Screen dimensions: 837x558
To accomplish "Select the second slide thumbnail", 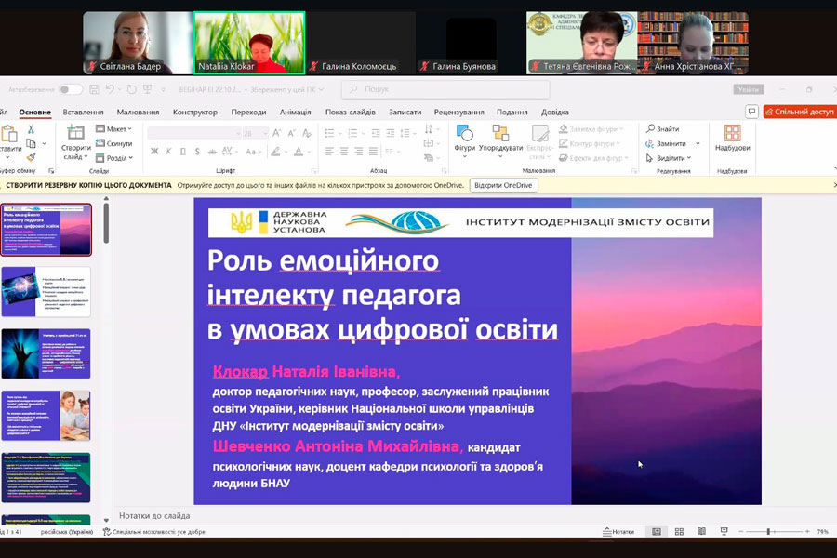I will [x=46, y=291].
